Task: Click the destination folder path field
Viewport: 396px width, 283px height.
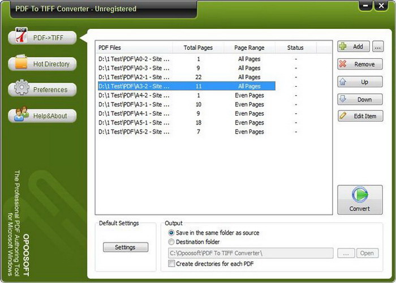Action: [x=251, y=253]
